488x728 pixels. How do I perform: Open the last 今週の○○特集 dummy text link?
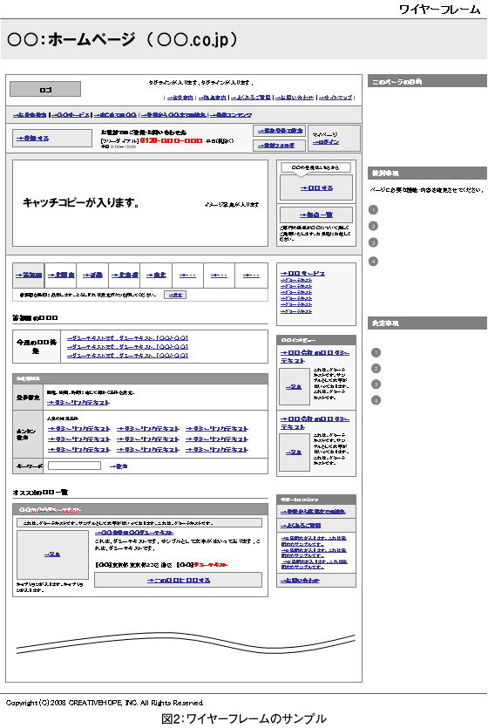(x=127, y=355)
